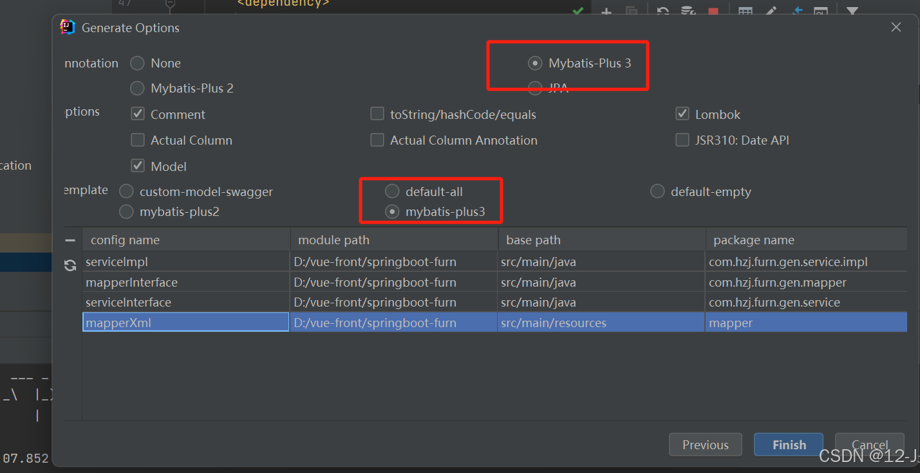The image size is (920, 473).
Task: Click the Finish button
Action: [x=788, y=444]
